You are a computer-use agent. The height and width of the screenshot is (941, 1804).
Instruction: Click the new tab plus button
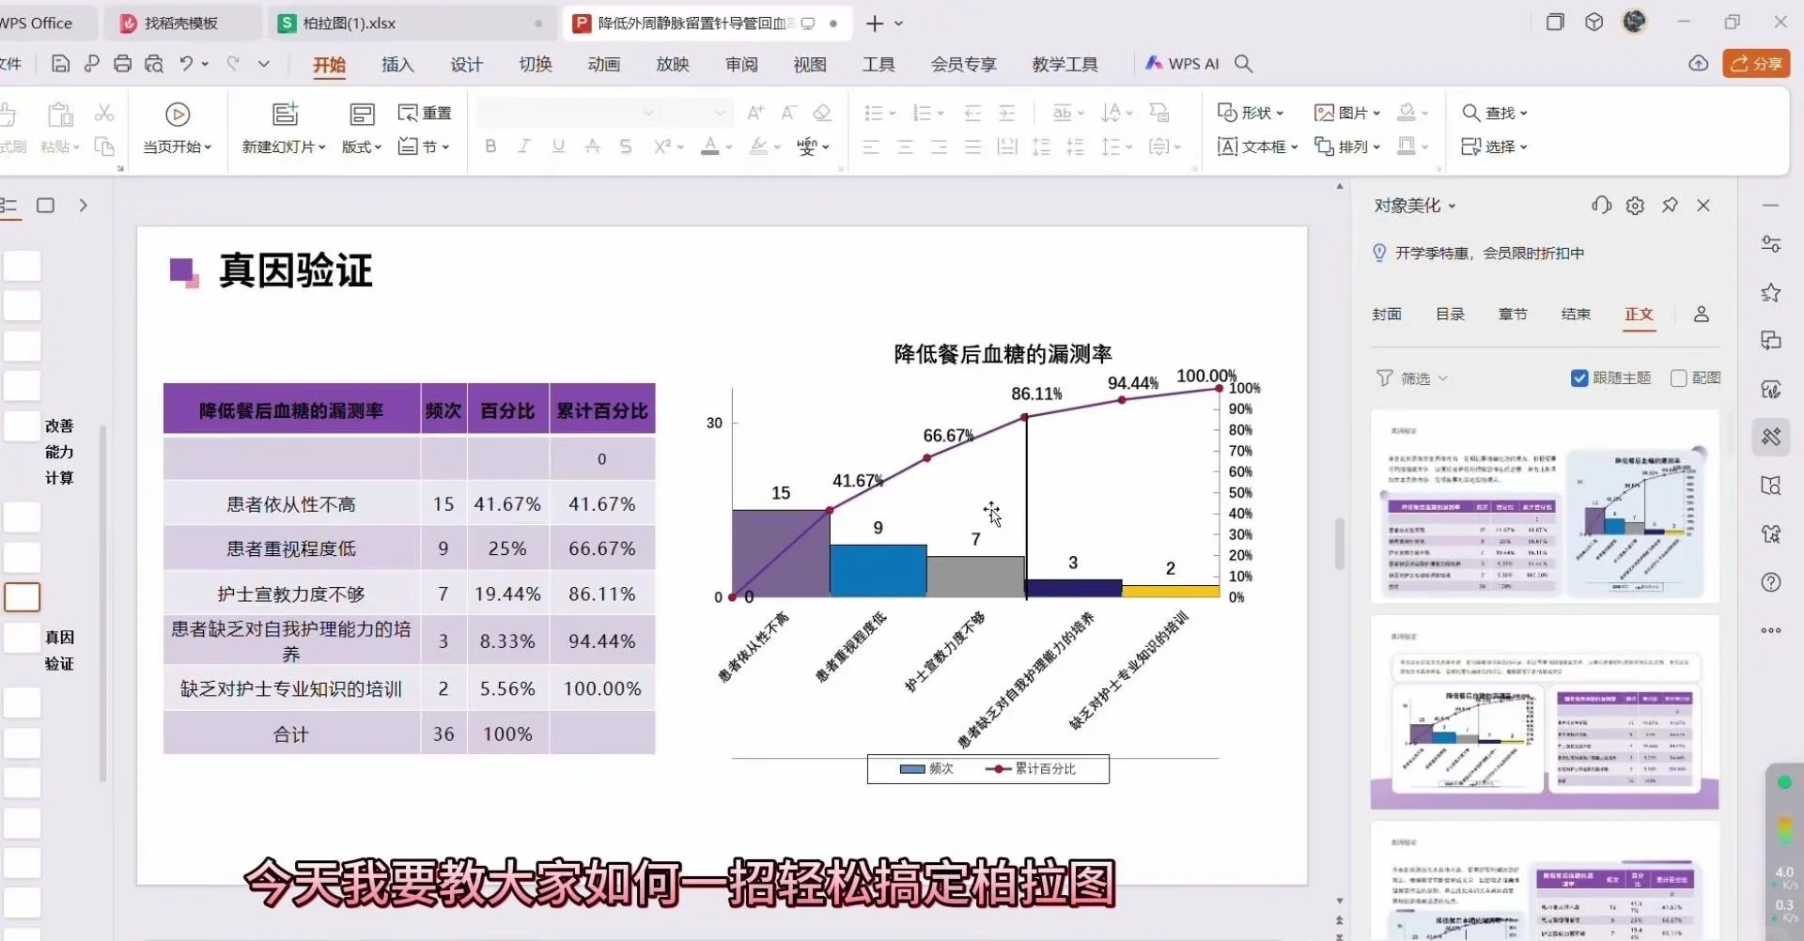[874, 23]
